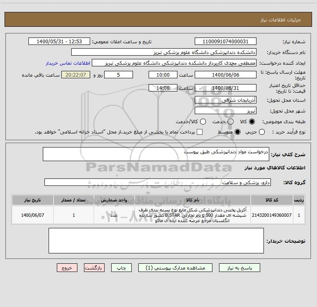Click the شماره نیاز field 1100091074000031
The height and width of the screenshot is (307, 317).
(226, 42)
